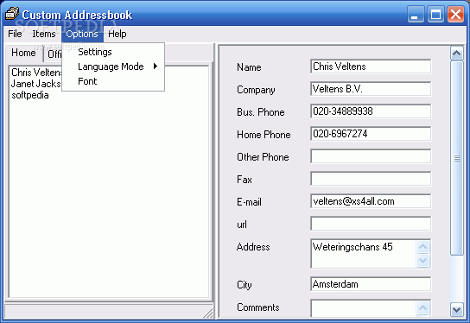Click the empty url field
470x323 pixels.
point(371,224)
